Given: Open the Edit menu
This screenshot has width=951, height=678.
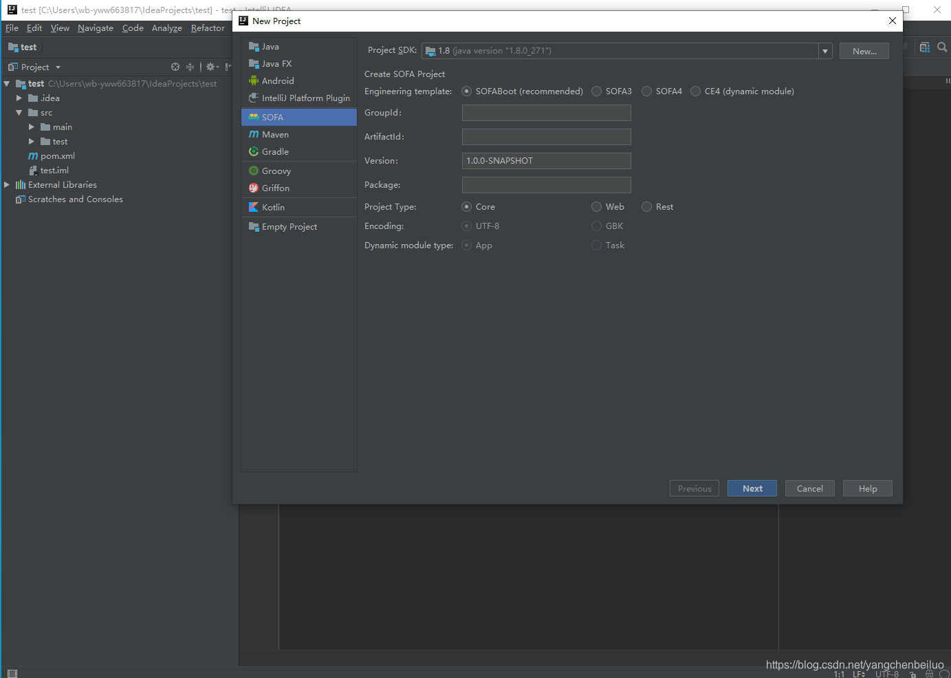Looking at the screenshot, I should click(34, 28).
